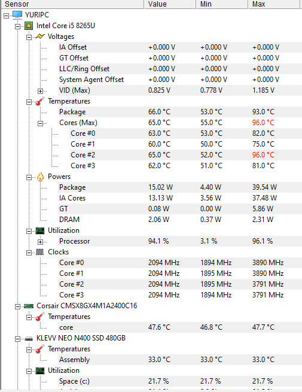Click the Powers flame icon

pyautogui.click(x=40, y=177)
